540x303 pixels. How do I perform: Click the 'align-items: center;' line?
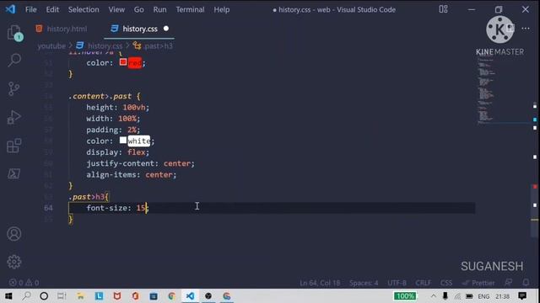pos(132,175)
